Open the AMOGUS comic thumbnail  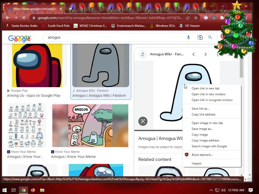[x=90, y=126]
